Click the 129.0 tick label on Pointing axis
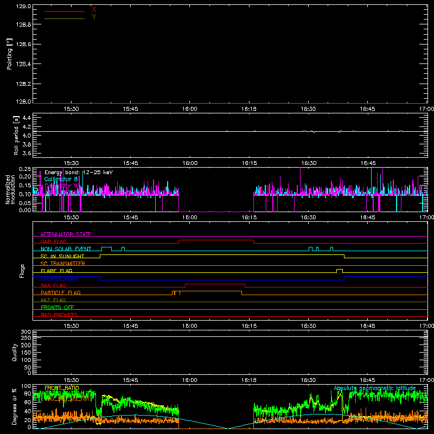This screenshot has height=434, width=434. point(23,6)
